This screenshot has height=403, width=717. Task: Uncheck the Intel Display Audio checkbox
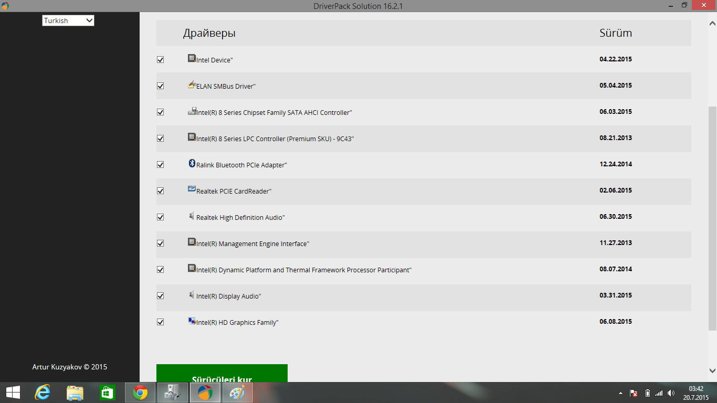[x=161, y=296]
